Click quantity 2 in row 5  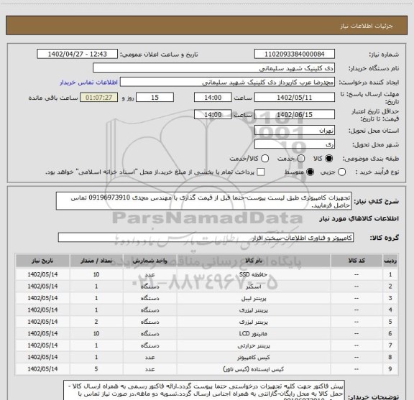point(96,322)
